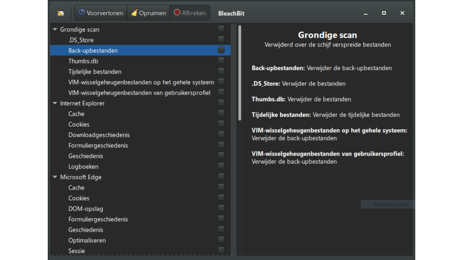The width and height of the screenshot is (463, 260).
Task: Click the Voorvertonen preview magnifier icon
Action: (x=82, y=12)
